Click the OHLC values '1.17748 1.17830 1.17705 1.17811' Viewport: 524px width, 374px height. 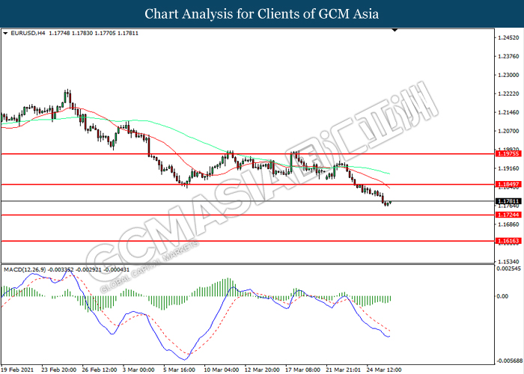[94, 33]
